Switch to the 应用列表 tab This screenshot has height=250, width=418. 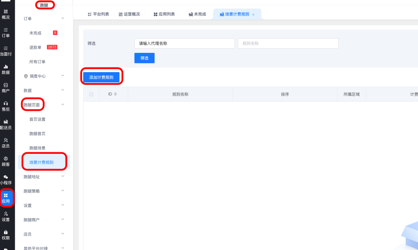pos(164,14)
